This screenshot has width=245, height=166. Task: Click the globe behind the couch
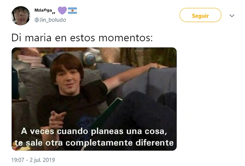coord(90,59)
